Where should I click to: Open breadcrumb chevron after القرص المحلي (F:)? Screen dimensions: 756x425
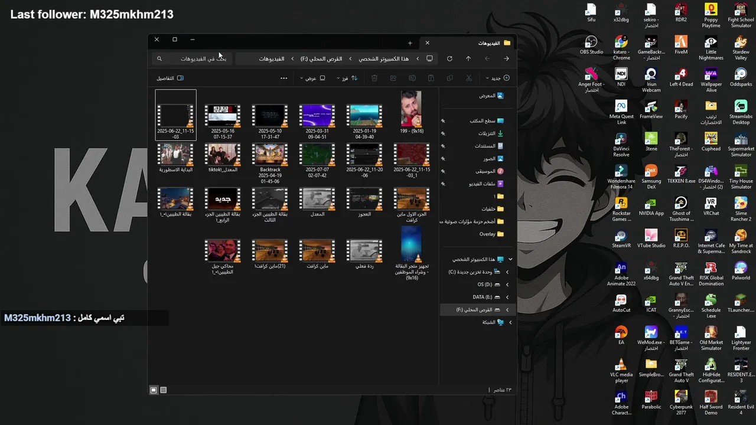pyautogui.click(x=292, y=59)
